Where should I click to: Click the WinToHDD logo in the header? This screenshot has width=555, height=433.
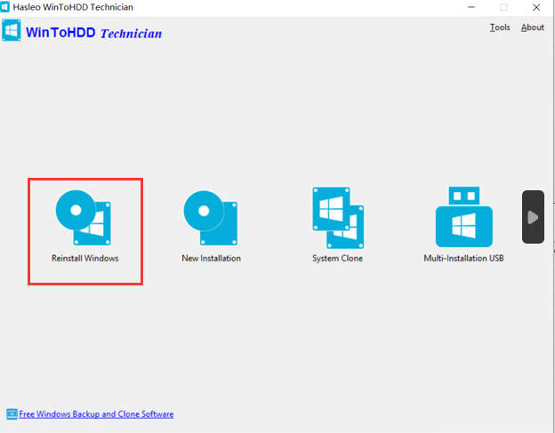click(11, 30)
